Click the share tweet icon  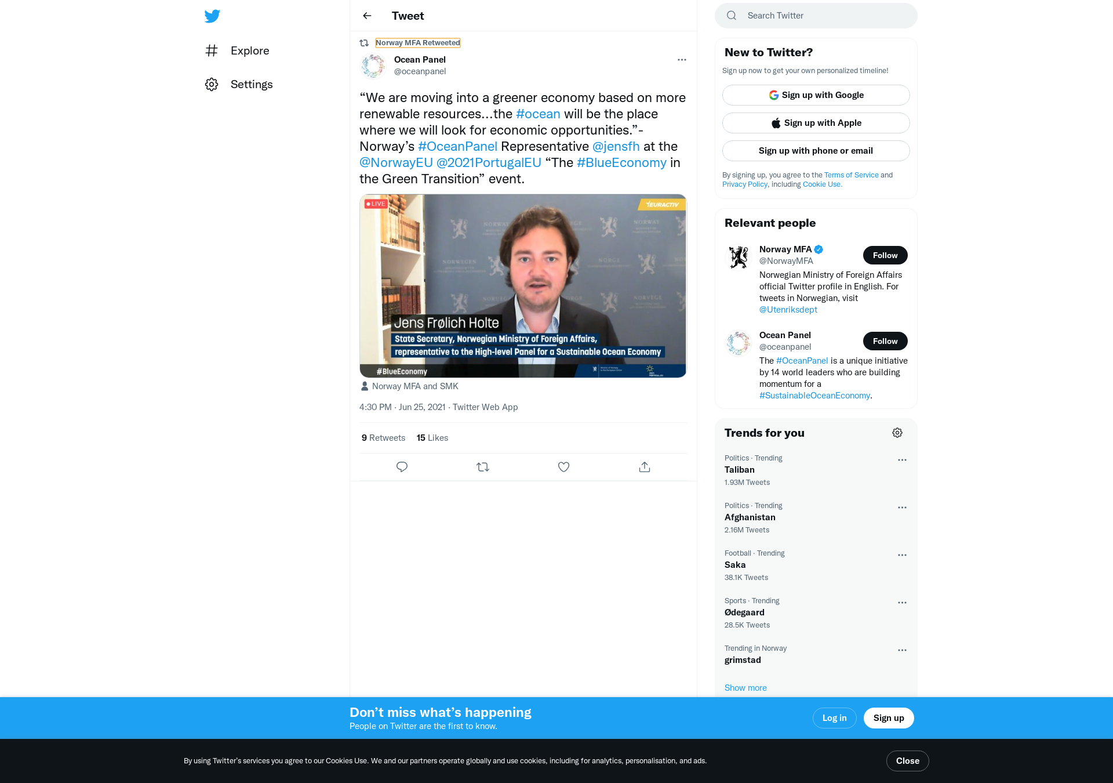[x=645, y=467]
